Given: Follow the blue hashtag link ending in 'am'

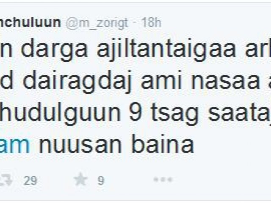Looking at the screenshot, I should pyautogui.click(x=15, y=145).
